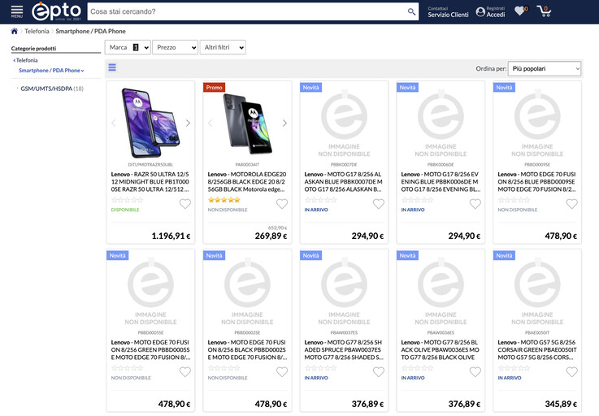The width and height of the screenshot is (599, 416).
Task: Open the Prezzo filter dropdown
Action: [175, 48]
